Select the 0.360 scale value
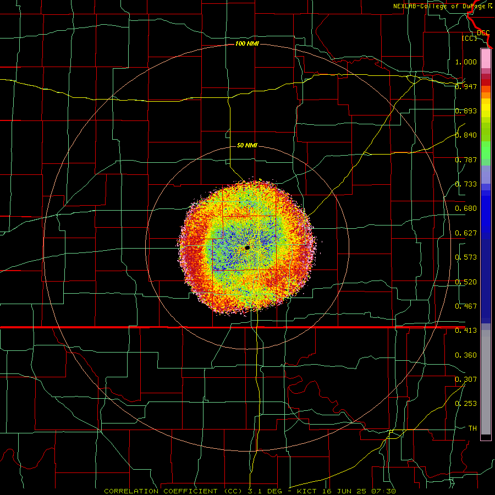Image resolution: width=495 pixels, height=495 pixels. (466, 355)
